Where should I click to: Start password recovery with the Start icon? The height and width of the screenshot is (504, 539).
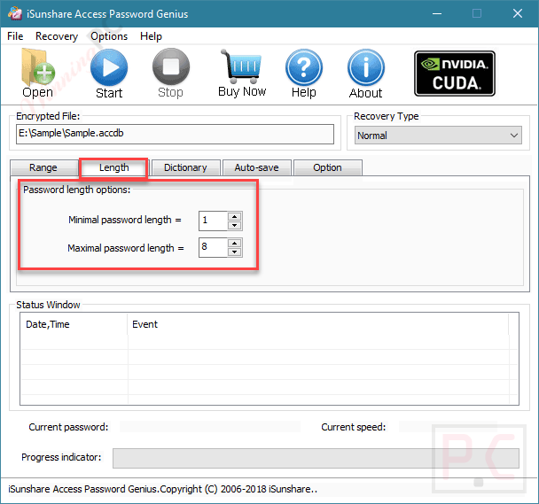click(109, 67)
